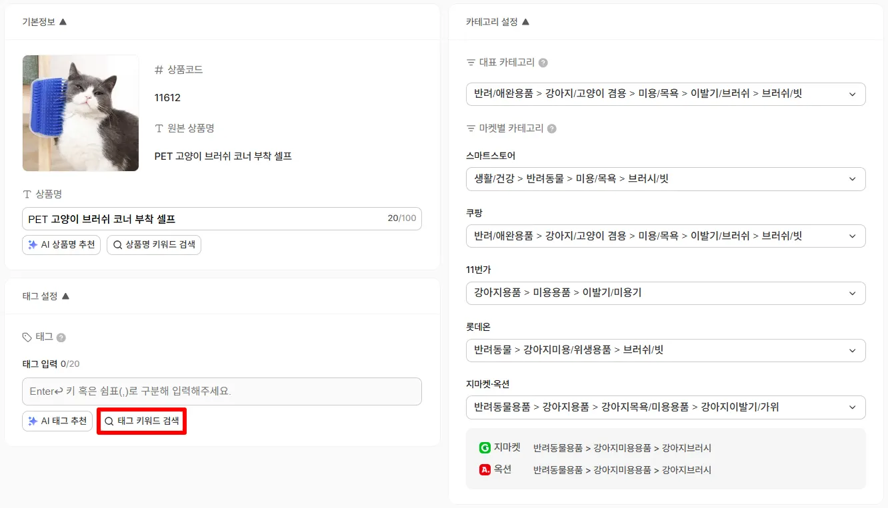Open the 스마트스토어 category dropdown

click(x=852, y=179)
